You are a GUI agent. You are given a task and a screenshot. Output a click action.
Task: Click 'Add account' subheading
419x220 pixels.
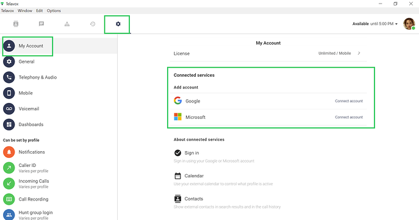coord(186,87)
